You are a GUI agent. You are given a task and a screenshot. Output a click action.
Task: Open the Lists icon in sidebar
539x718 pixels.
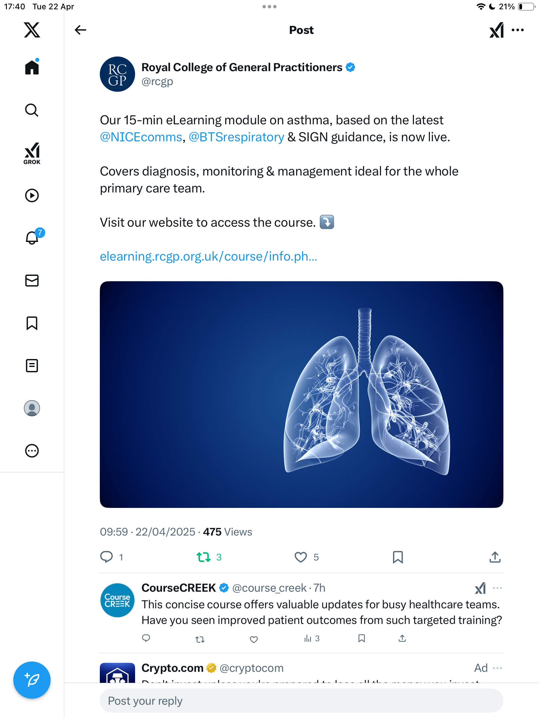32,366
